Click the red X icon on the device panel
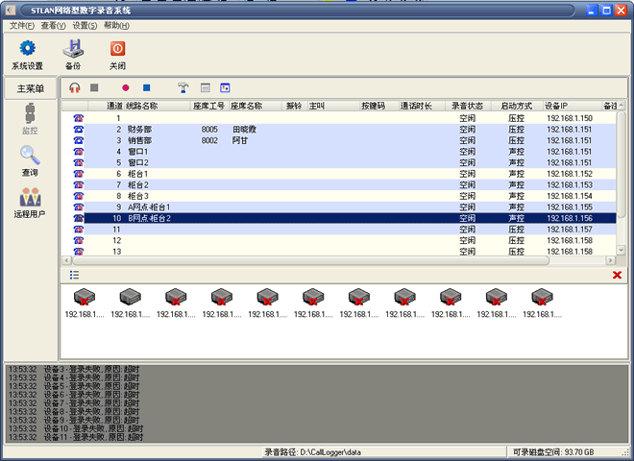The height and width of the screenshot is (461, 634). point(617,275)
